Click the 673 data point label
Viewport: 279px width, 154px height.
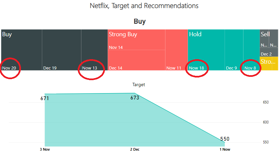tap(135, 98)
